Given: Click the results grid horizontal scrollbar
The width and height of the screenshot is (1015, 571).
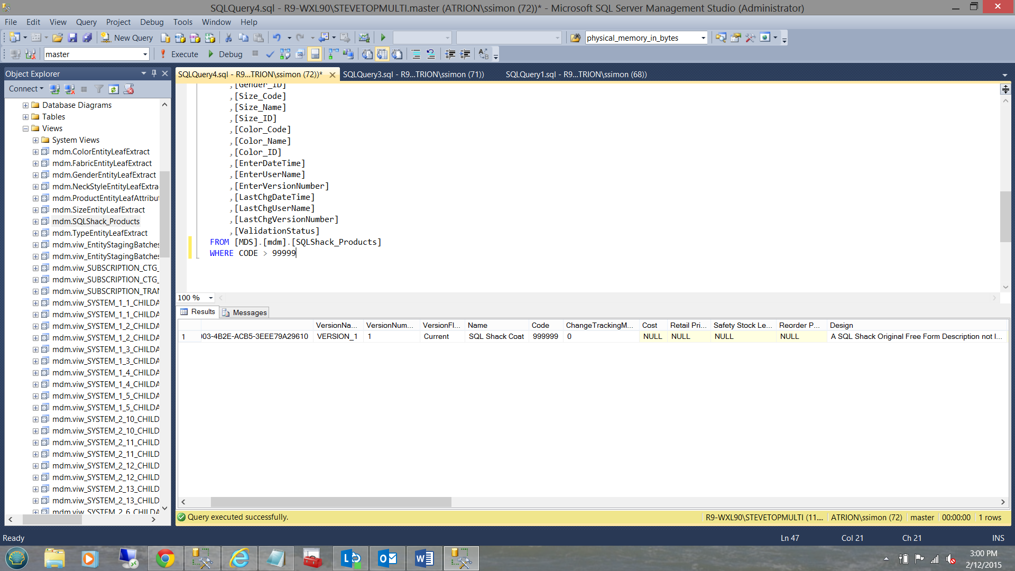Looking at the screenshot, I should click(331, 502).
